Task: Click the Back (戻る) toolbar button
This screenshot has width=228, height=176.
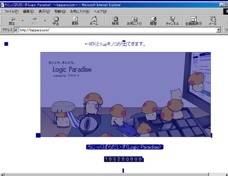Action: [12, 21]
